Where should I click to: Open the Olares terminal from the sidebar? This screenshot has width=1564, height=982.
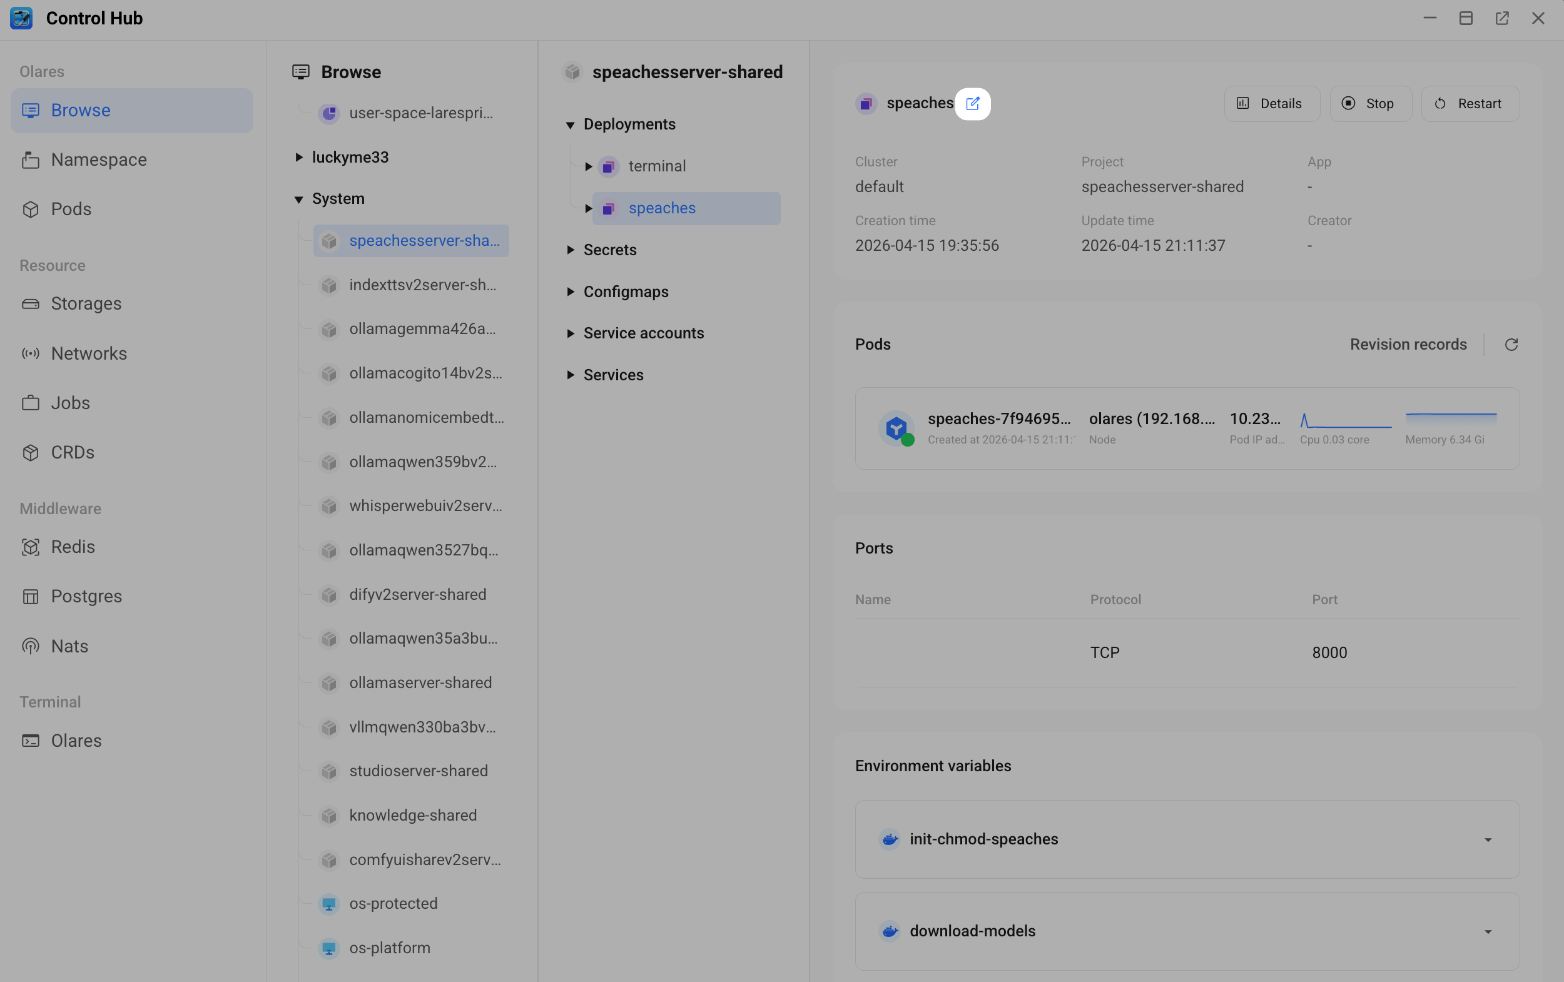76,740
